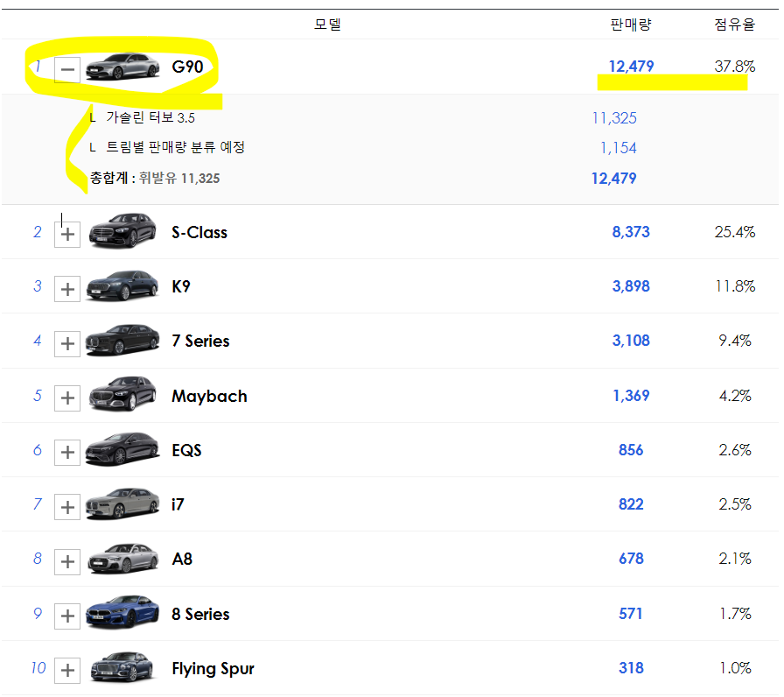Click Flying Spur sales figure 318
Screen dimensions: 784x697
click(x=631, y=668)
